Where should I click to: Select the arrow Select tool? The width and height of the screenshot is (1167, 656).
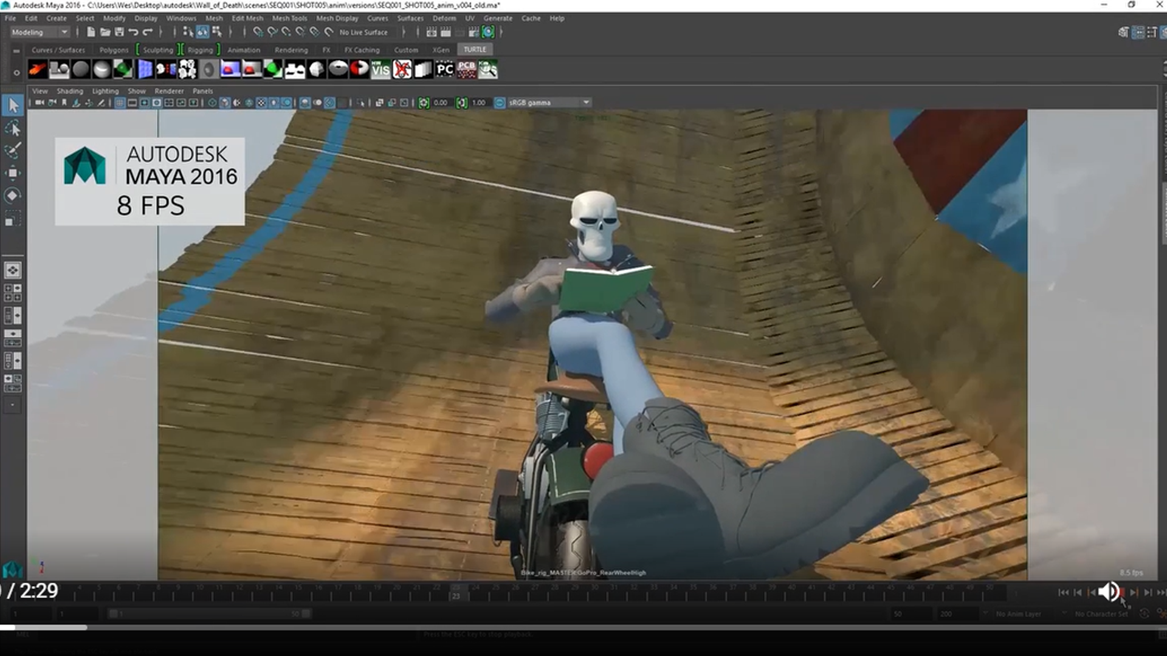(13, 106)
